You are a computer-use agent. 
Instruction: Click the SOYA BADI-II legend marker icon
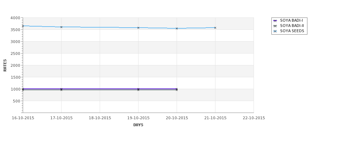click(275, 26)
